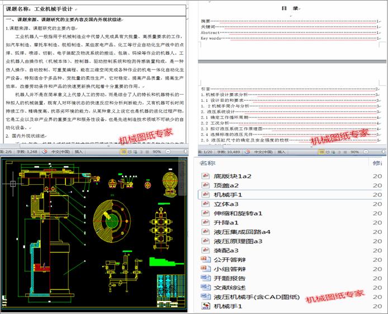Viewport: 388px width, 314px height.
Task: Click the 开题报告 Word document icon
Action: [x=205, y=278]
